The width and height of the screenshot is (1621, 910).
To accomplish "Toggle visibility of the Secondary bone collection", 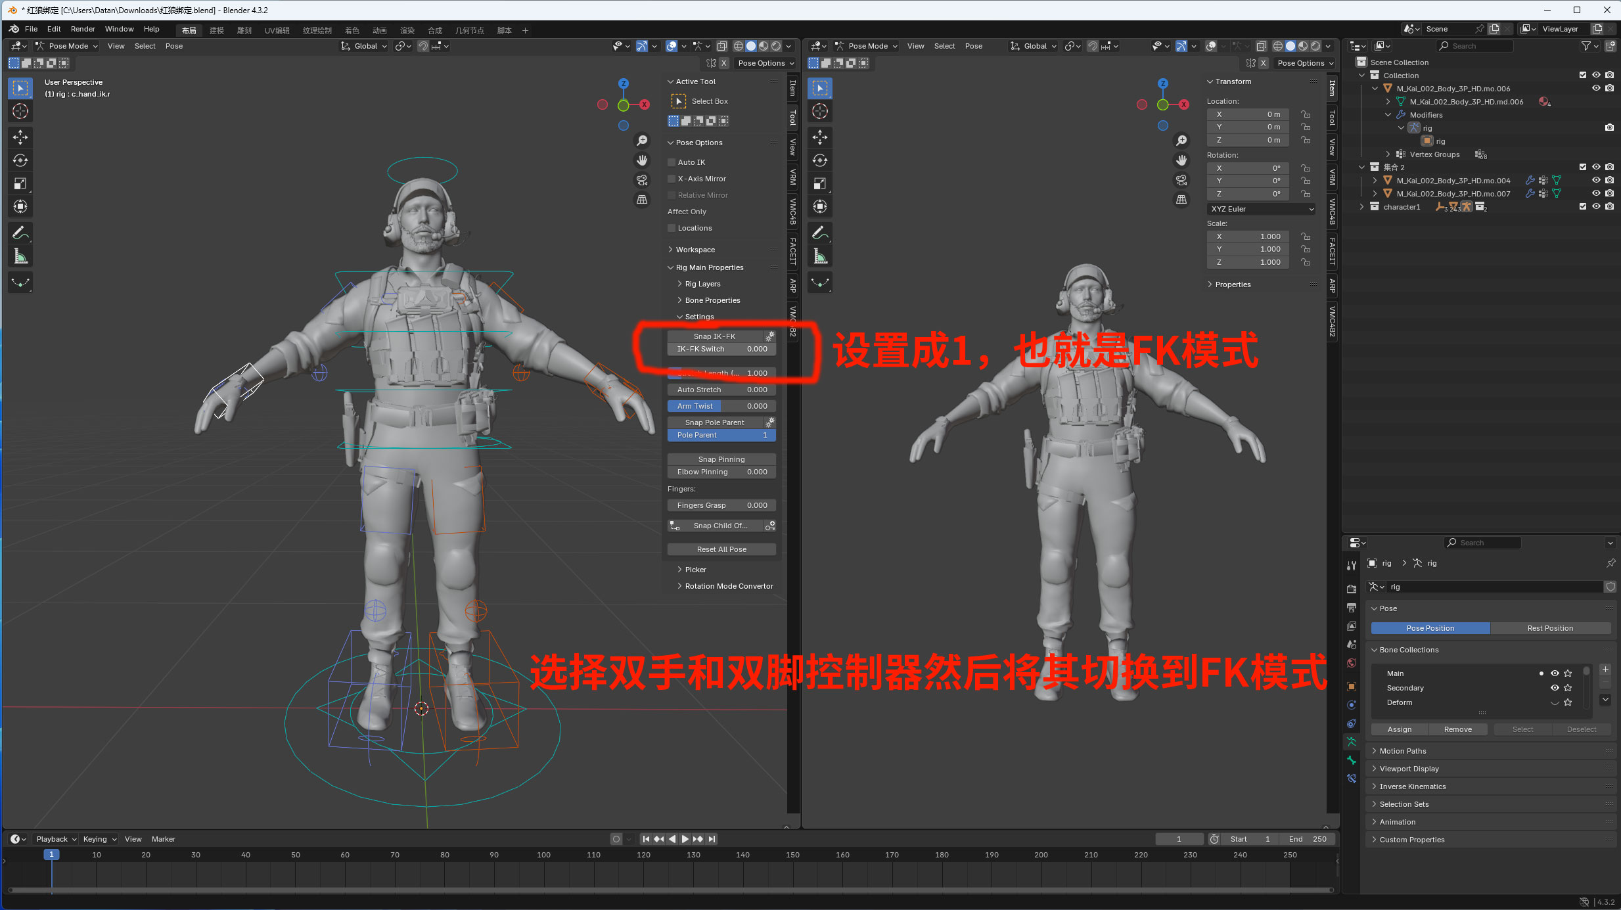I will [1554, 688].
